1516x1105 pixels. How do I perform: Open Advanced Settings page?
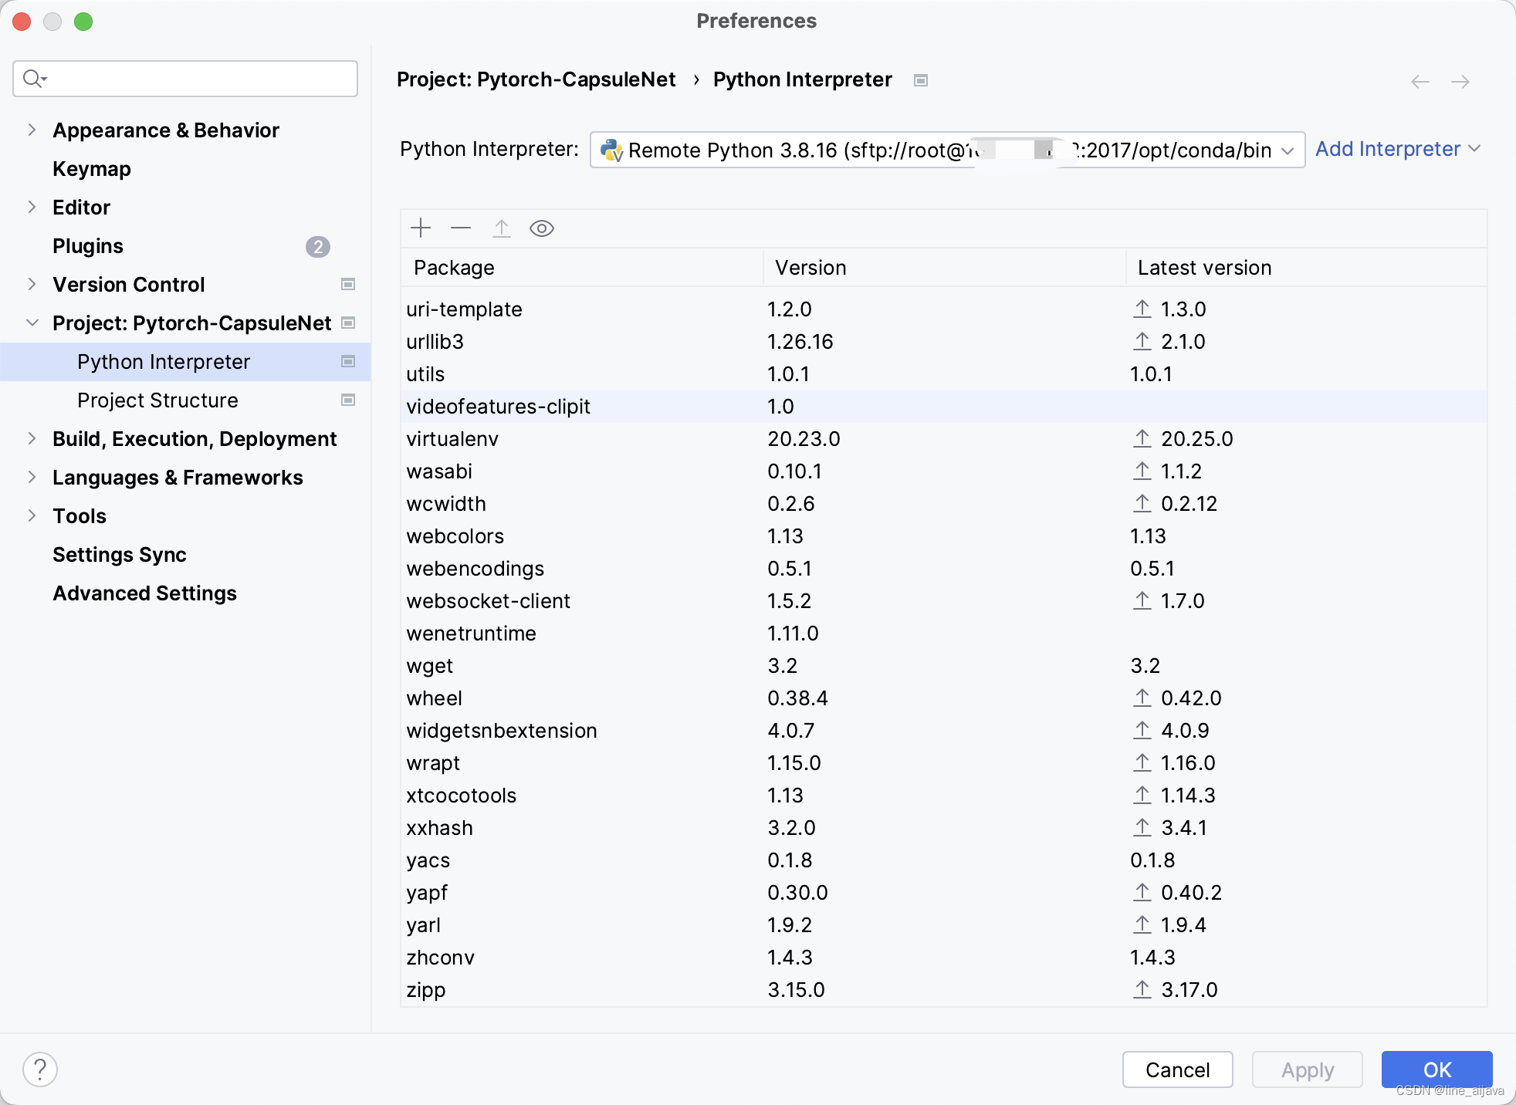(x=144, y=593)
